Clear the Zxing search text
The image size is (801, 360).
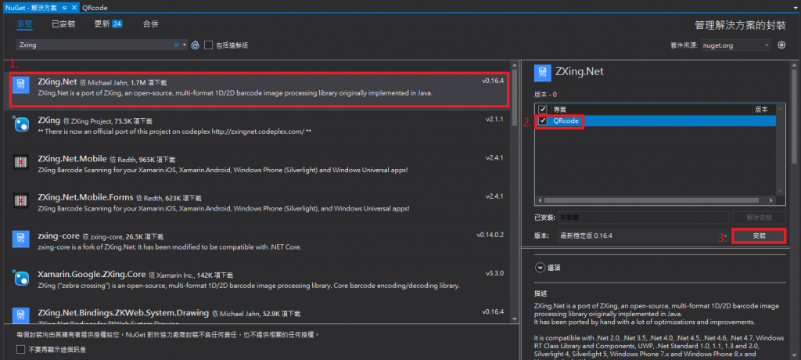point(176,45)
